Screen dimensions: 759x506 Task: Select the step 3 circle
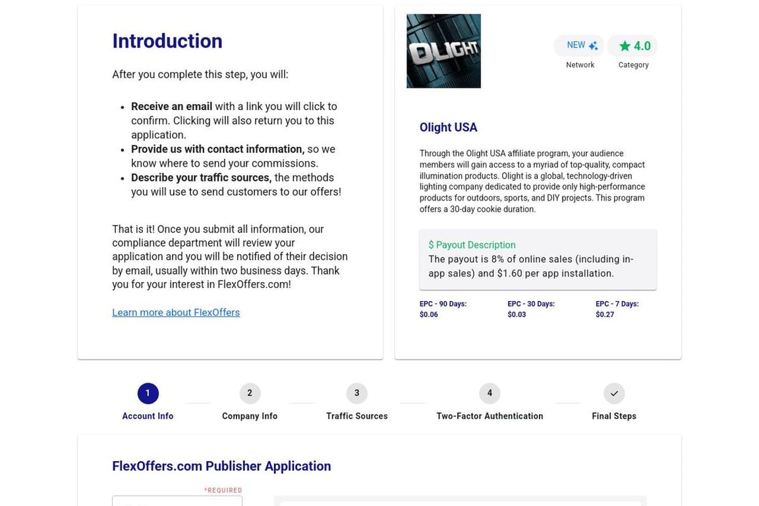(356, 393)
